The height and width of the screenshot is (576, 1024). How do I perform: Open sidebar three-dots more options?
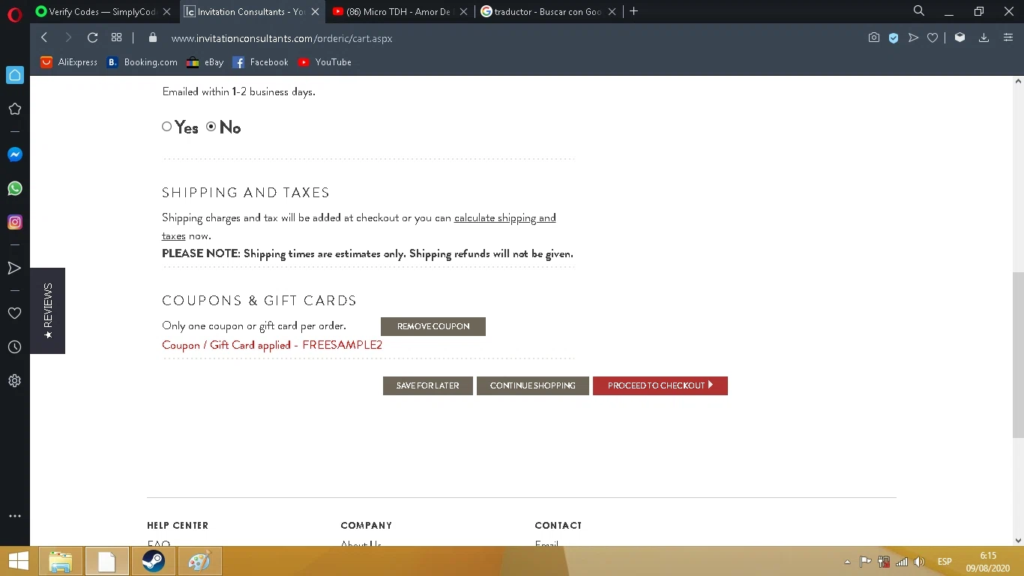pyautogui.click(x=14, y=516)
